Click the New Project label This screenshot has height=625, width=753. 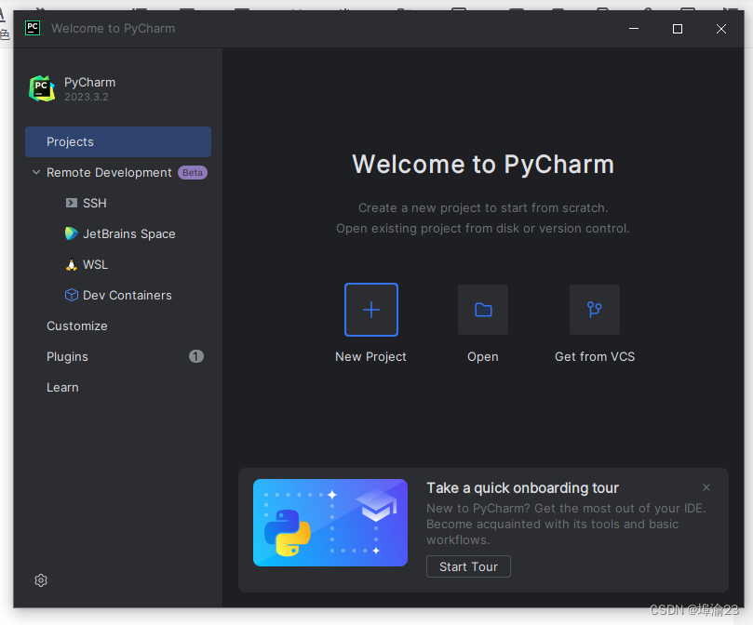click(370, 356)
